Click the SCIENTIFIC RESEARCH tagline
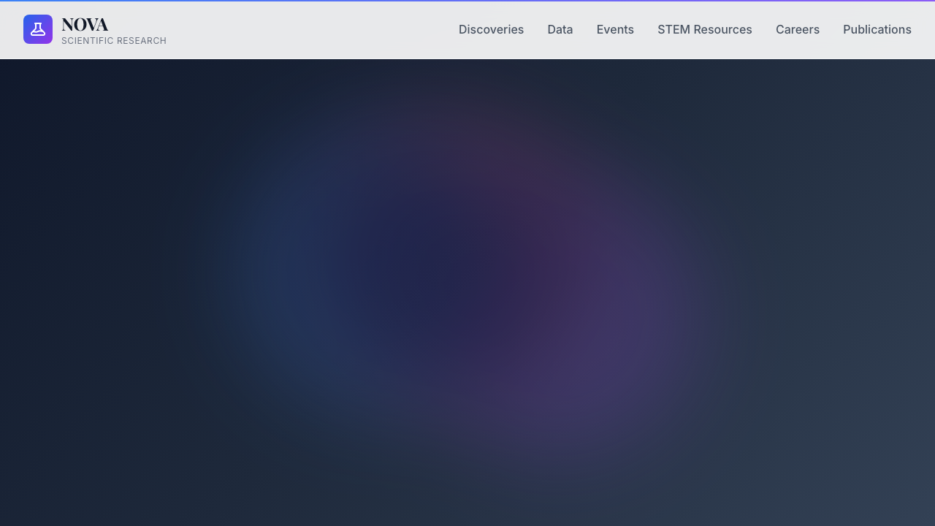 coord(114,41)
